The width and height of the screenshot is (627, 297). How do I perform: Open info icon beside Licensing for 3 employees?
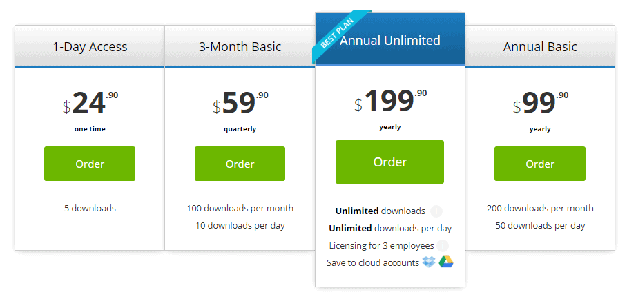(443, 245)
